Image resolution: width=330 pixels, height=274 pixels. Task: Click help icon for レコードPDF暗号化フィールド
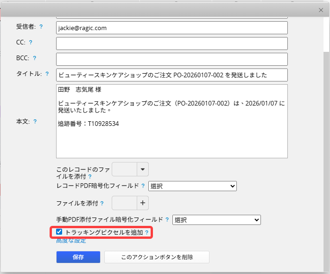(143, 186)
